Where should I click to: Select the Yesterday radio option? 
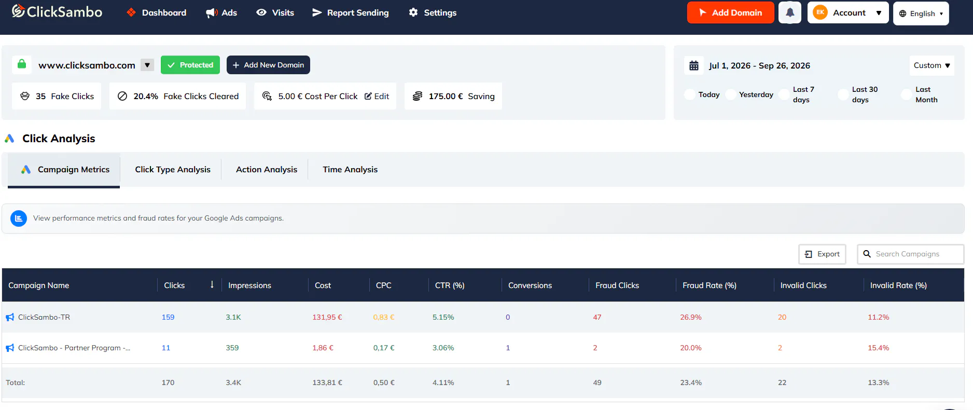(730, 94)
